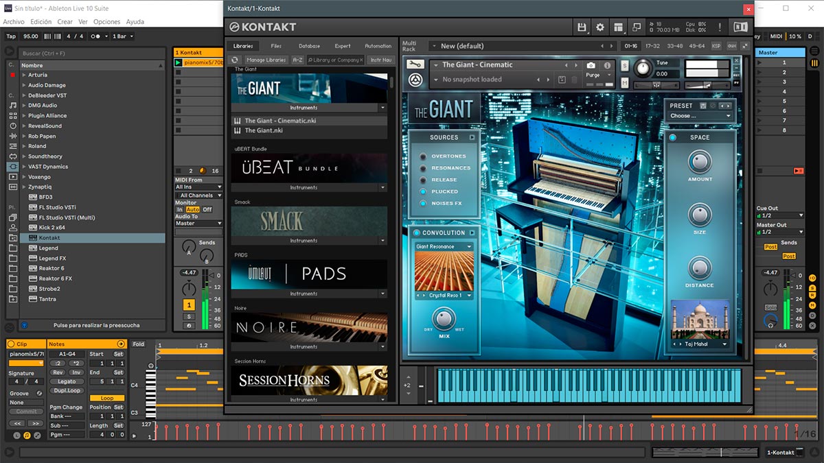Expand the Plugin Alliance folder

(x=24, y=116)
